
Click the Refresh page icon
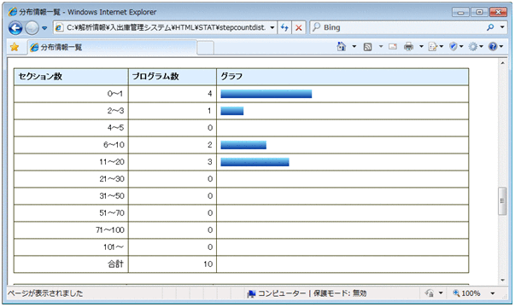(x=284, y=27)
